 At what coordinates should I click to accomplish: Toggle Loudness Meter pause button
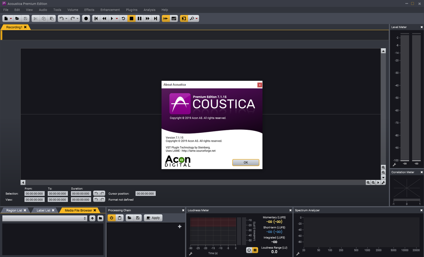(255, 250)
